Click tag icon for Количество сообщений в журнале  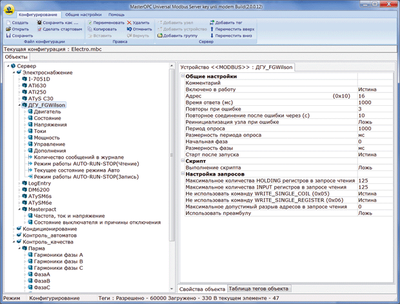tap(30, 157)
